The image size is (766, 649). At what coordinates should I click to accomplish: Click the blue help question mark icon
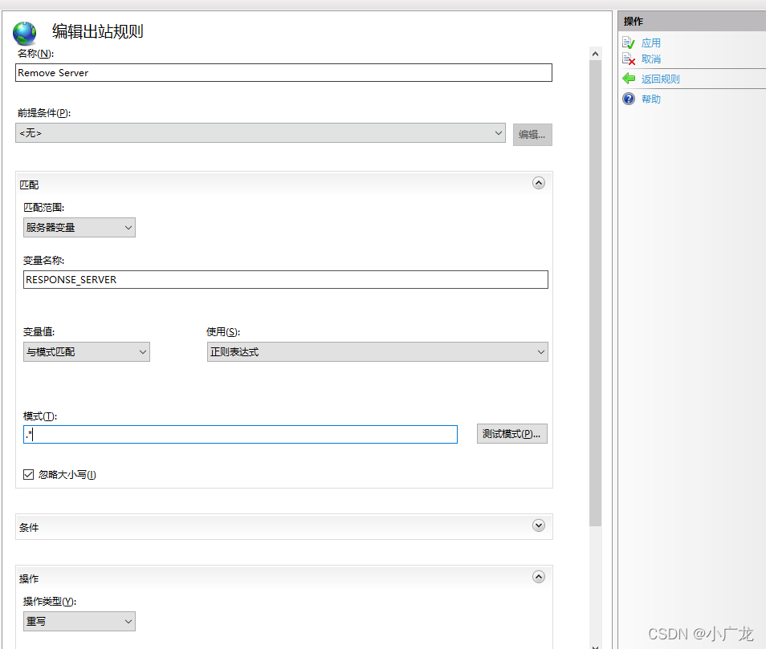pos(629,99)
